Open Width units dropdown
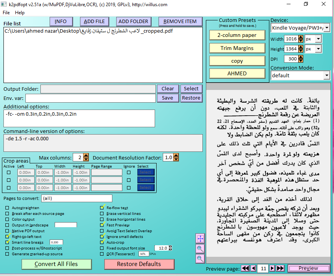Screen dimensions: 334x276 point(319,39)
